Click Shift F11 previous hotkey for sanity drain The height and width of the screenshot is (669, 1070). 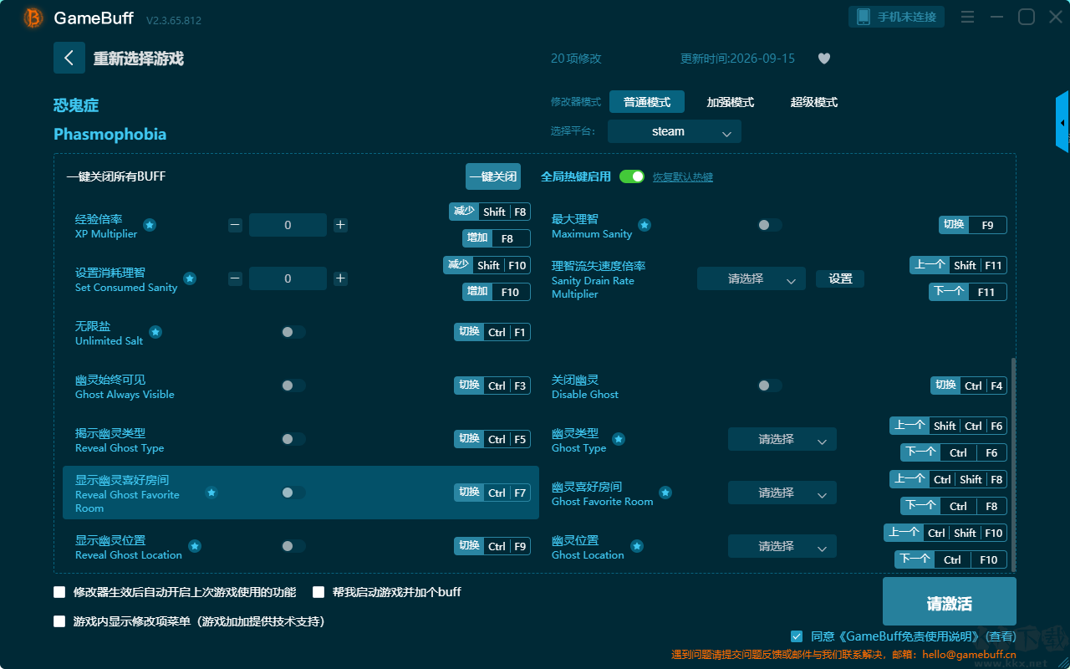[958, 265]
